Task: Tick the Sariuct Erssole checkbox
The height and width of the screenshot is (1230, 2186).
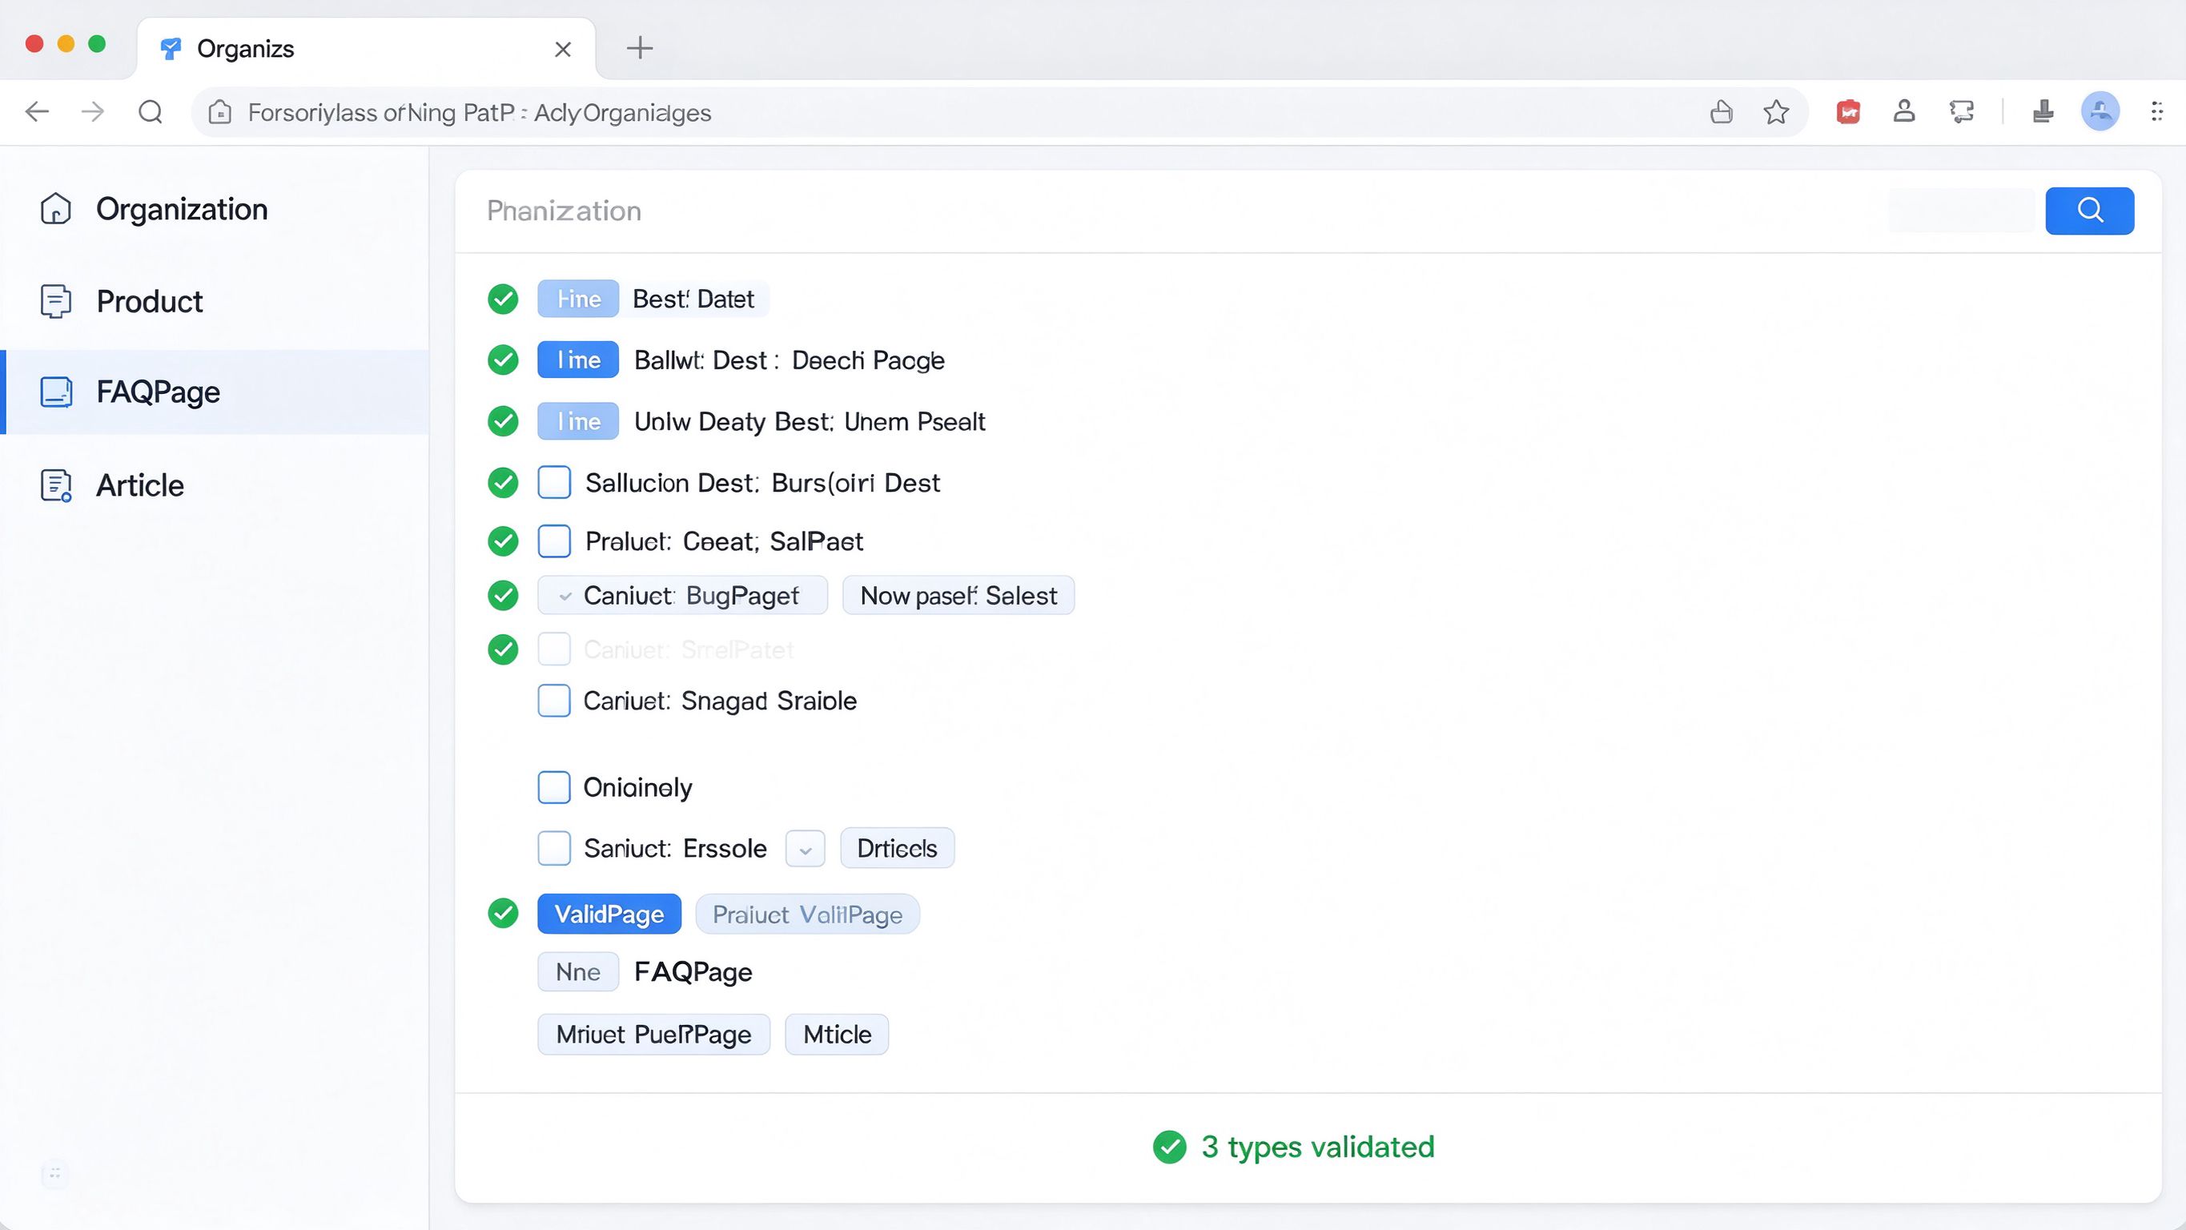Action: pyautogui.click(x=554, y=848)
